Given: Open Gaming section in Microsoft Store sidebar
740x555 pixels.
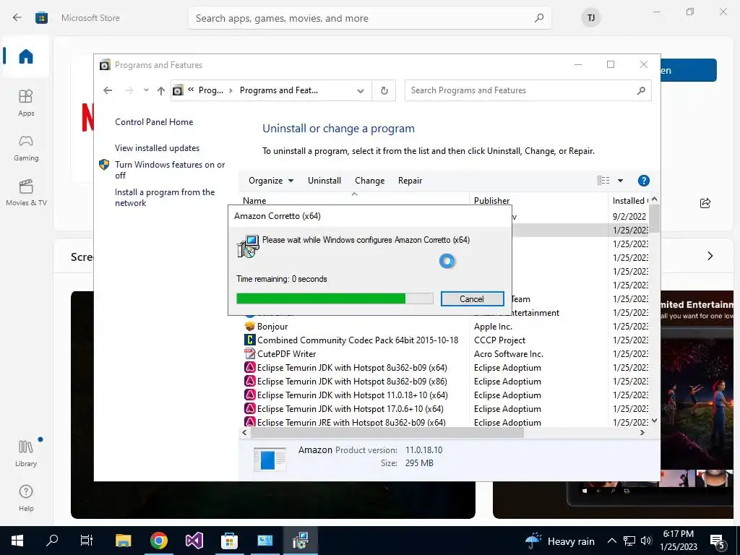Looking at the screenshot, I should (26, 147).
